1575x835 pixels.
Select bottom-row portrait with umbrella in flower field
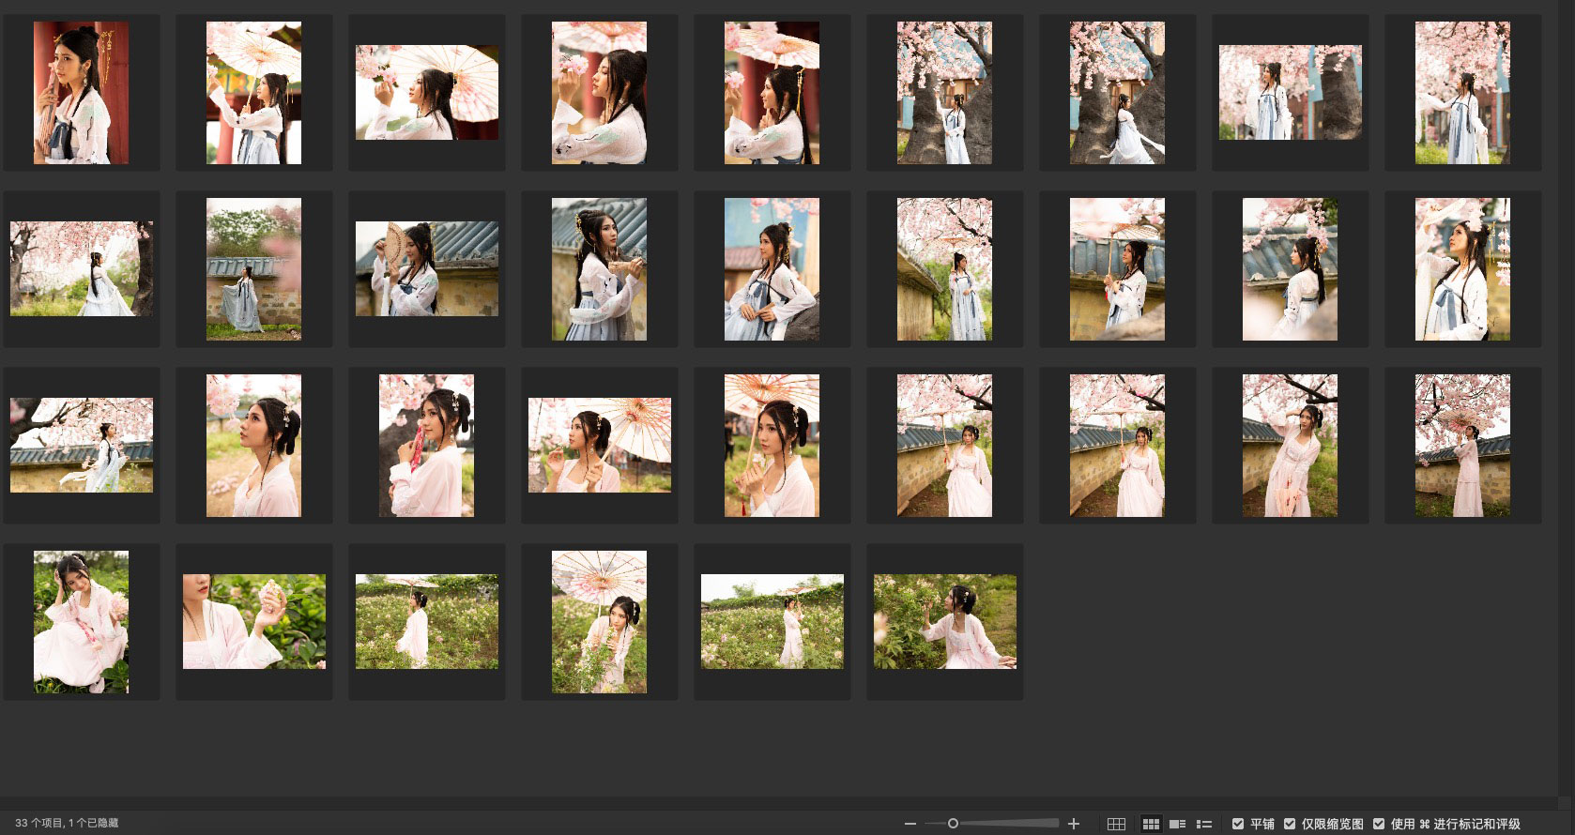600,622
